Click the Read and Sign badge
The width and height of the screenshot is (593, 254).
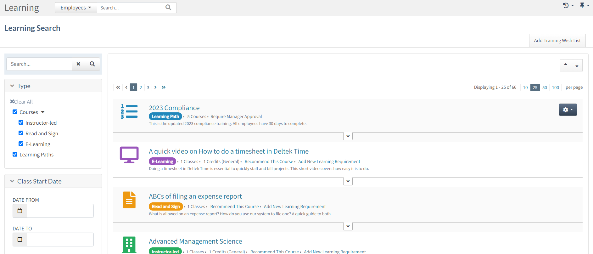click(x=165, y=206)
